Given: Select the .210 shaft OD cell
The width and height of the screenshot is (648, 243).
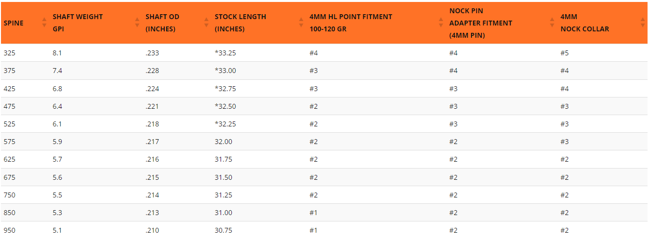Looking at the screenshot, I should tap(152, 231).
